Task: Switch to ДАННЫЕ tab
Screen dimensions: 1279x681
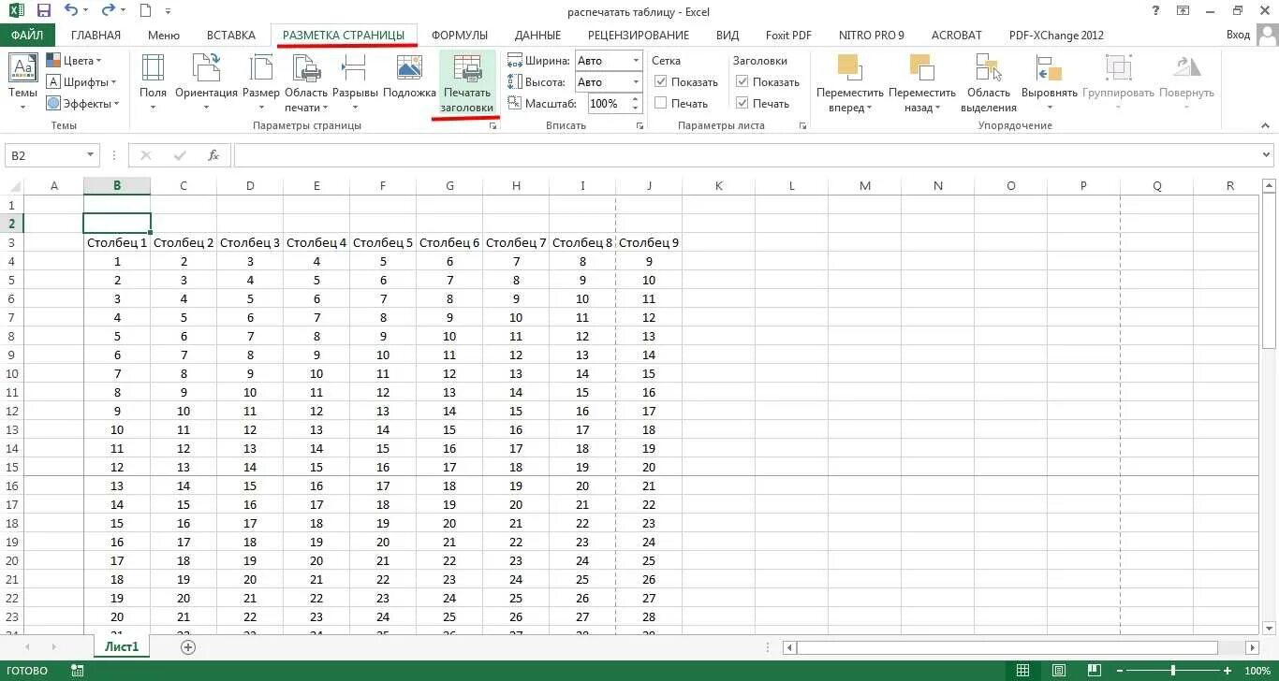Action: [x=537, y=36]
